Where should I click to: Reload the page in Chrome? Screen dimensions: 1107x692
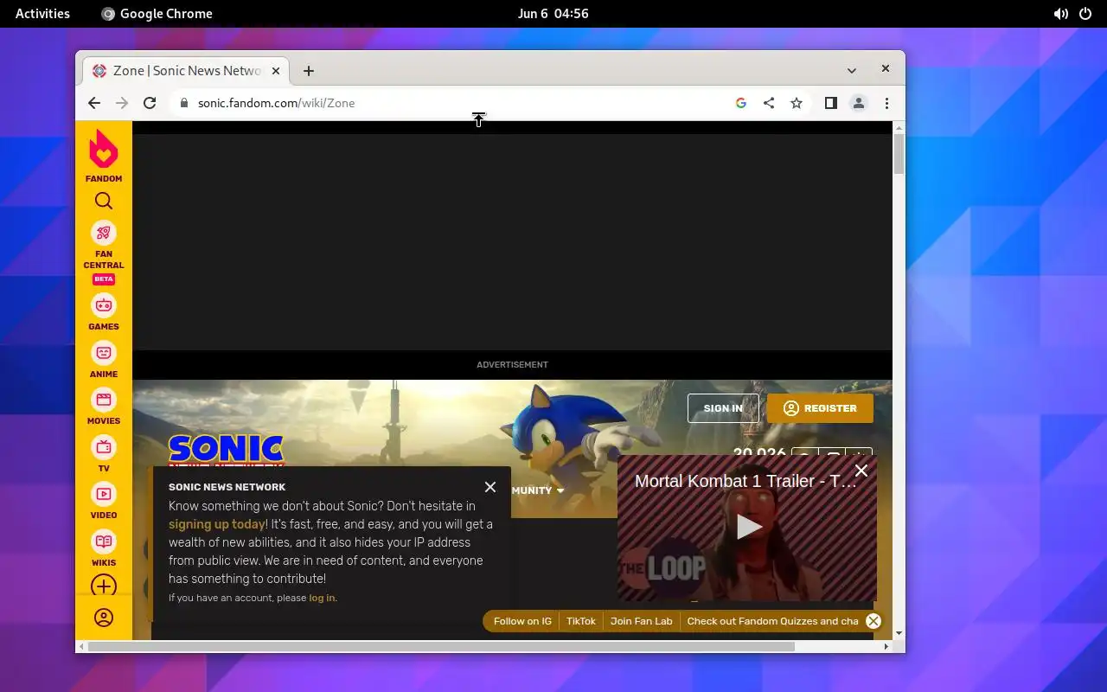point(150,103)
